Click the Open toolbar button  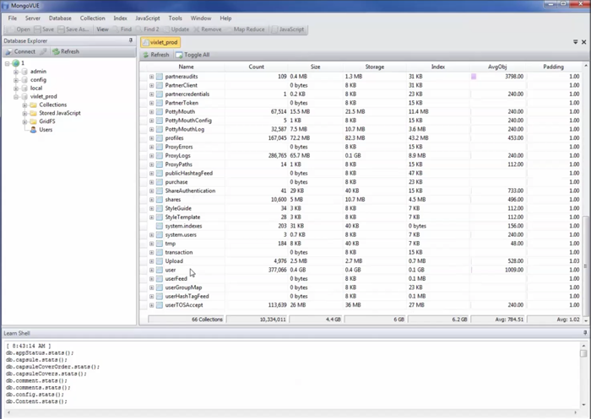(19, 30)
